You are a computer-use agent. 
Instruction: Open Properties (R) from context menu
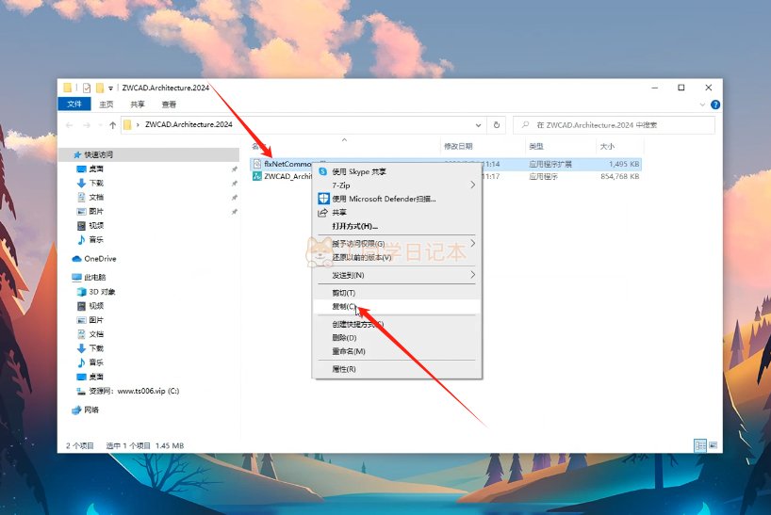397,369
